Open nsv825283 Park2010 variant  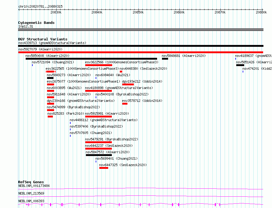66,113
